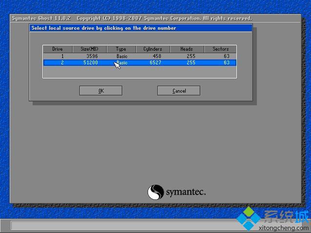Click cylinders value 6527
Viewport: 311px width, 233px height.
click(155, 63)
